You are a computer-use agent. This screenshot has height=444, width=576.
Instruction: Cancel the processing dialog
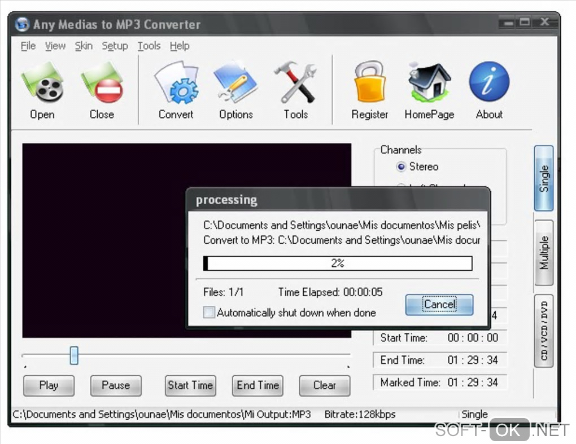[x=439, y=305]
